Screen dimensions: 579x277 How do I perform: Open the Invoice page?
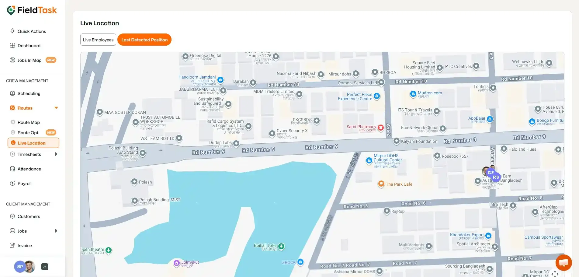click(x=25, y=246)
